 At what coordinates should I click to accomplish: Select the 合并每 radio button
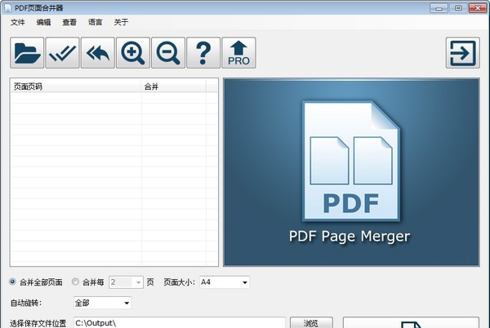point(75,281)
